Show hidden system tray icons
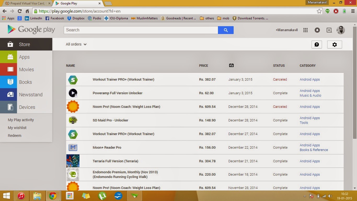 click(305, 196)
